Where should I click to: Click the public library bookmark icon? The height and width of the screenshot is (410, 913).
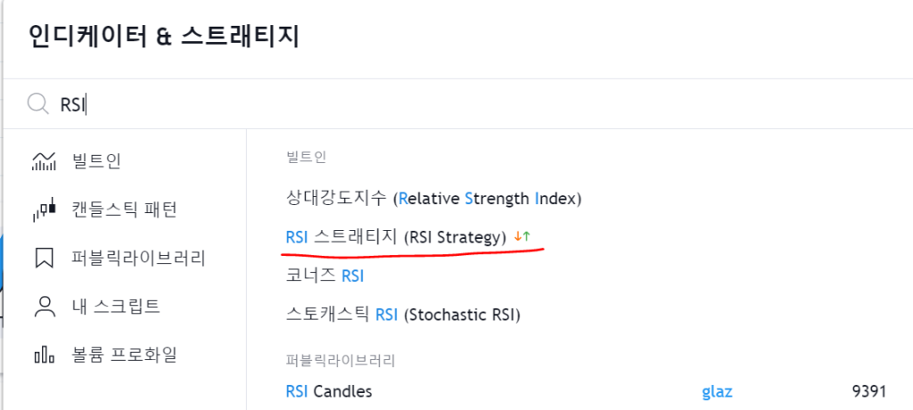click(44, 258)
